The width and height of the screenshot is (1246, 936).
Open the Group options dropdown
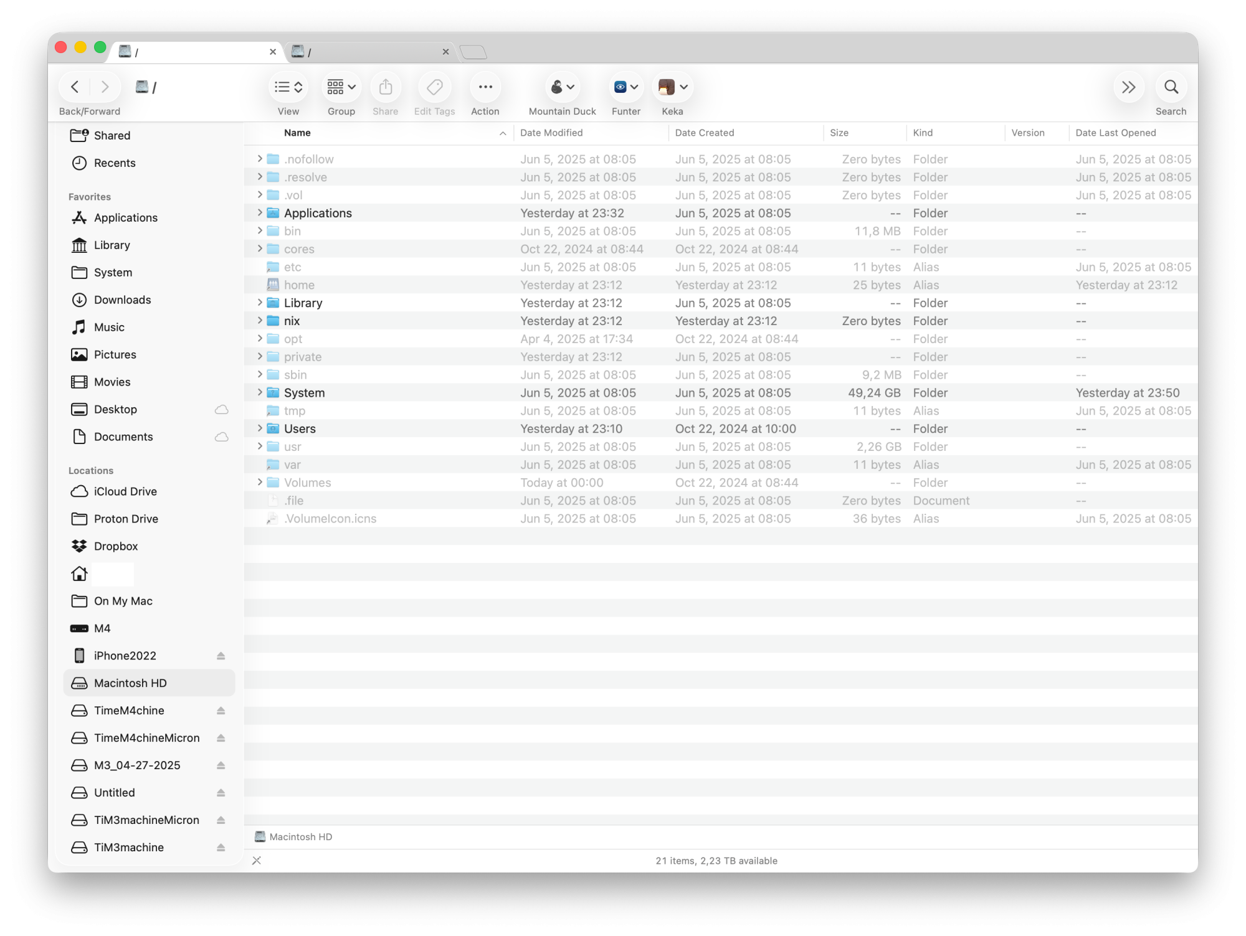341,87
